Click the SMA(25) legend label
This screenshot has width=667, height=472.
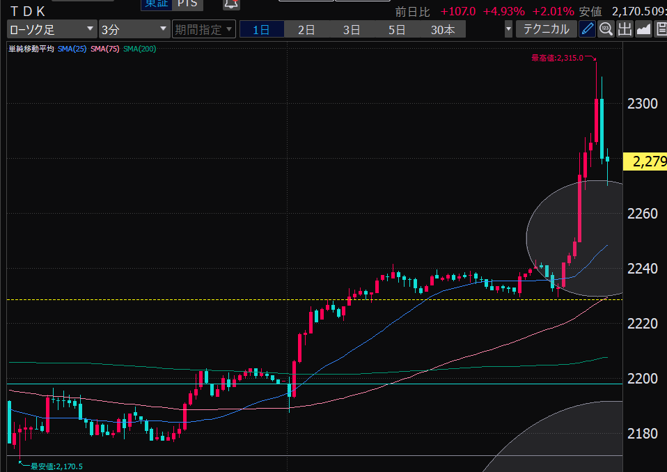click(x=73, y=49)
